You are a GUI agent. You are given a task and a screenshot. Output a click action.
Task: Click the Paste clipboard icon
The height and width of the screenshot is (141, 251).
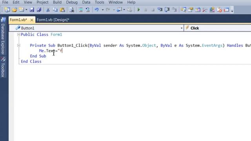tap(62, 10)
